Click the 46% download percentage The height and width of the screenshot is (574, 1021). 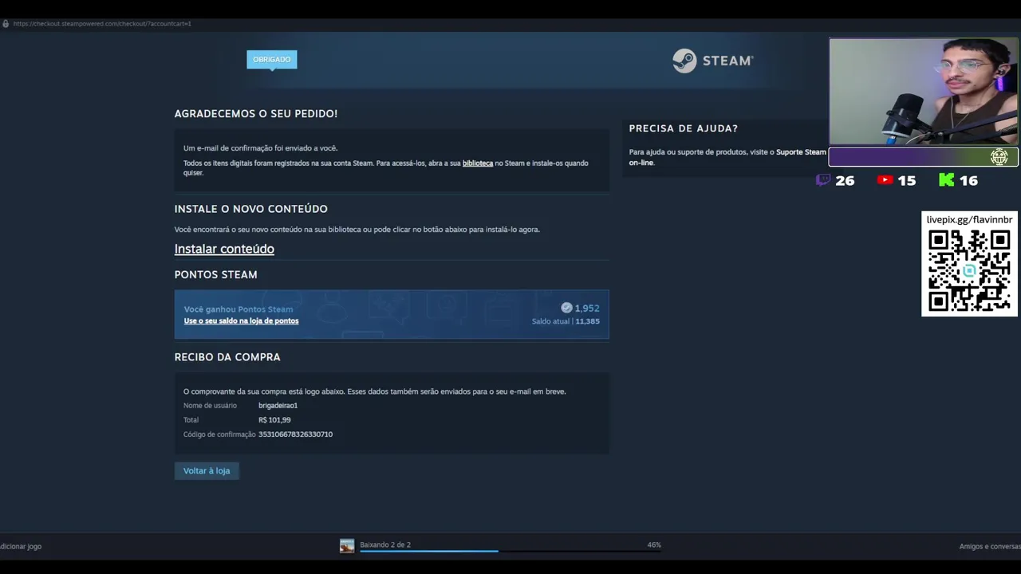tap(654, 545)
